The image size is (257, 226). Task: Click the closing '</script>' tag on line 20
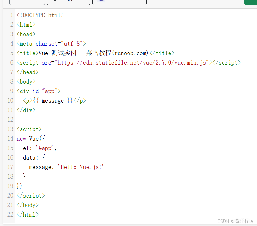click(x=31, y=196)
